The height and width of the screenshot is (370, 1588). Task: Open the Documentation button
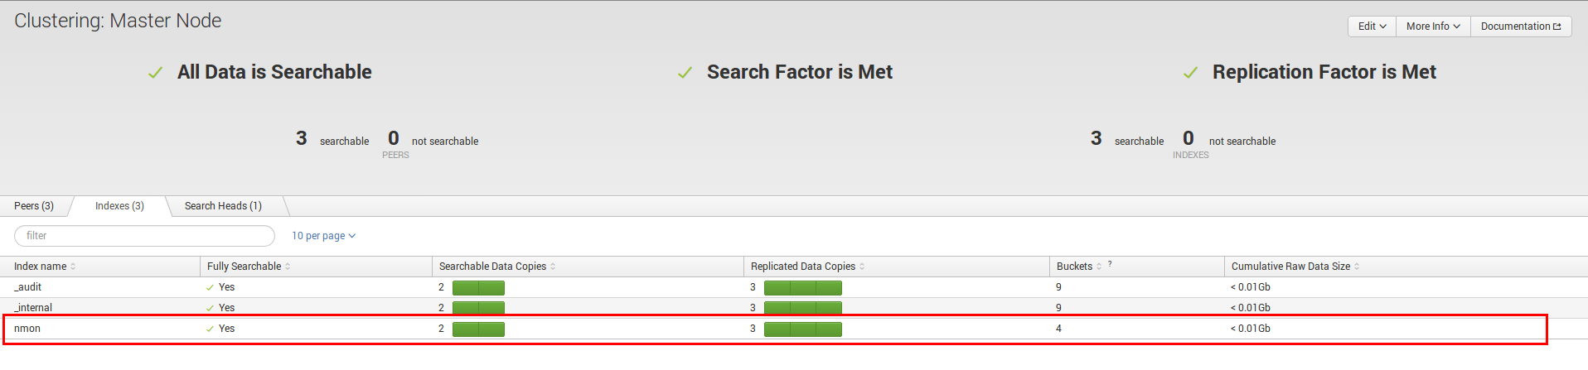pyautogui.click(x=1521, y=26)
